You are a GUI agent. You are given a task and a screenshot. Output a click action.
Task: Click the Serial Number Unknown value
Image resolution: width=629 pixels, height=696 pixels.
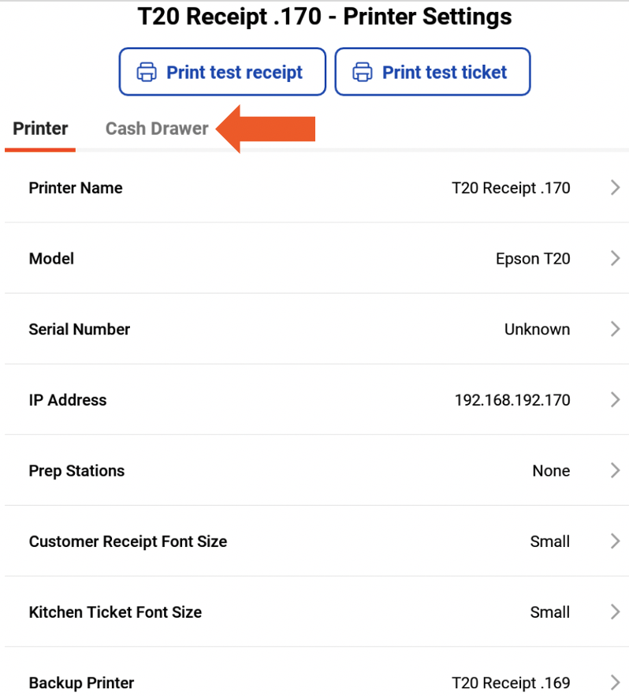[x=537, y=329]
